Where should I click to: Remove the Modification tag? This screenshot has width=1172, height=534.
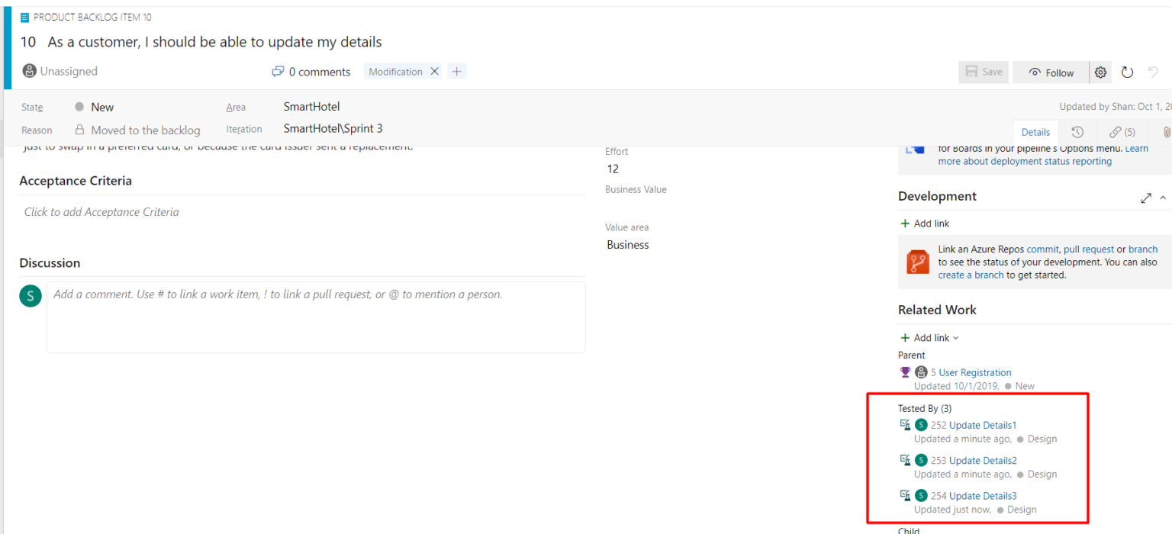pos(434,72)
